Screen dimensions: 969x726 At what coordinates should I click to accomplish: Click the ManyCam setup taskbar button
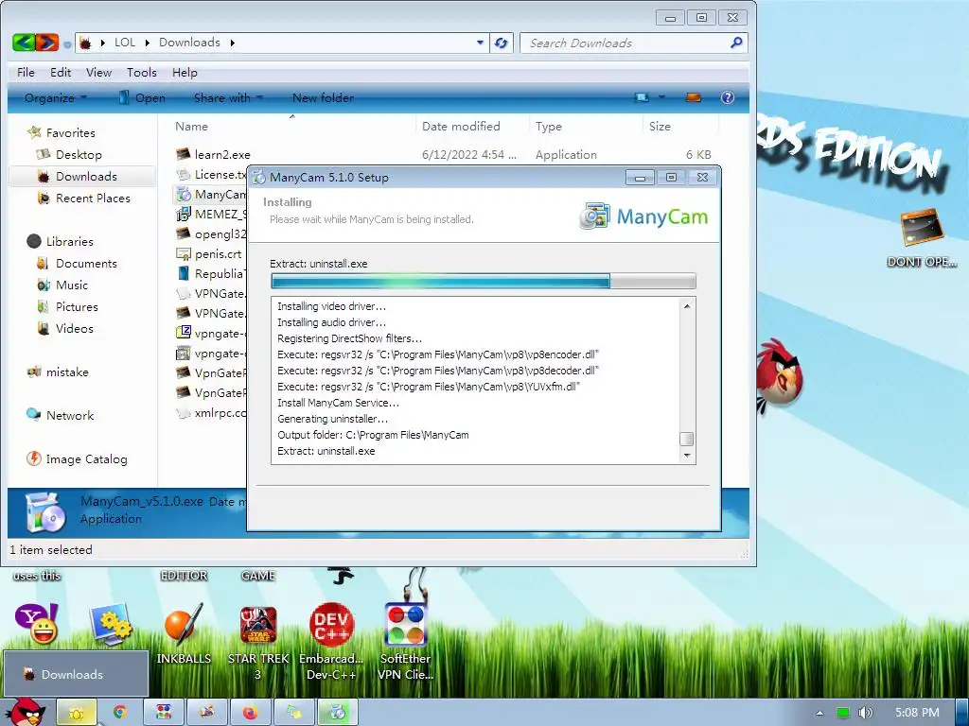pyautogui.click(x=338, y=713)
